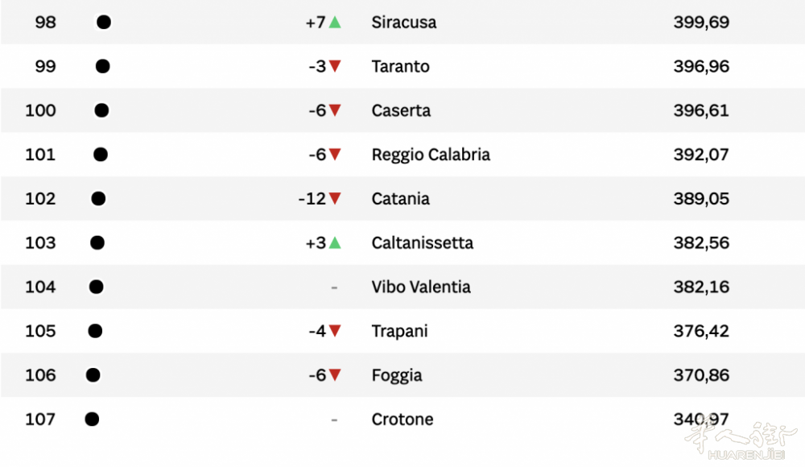Screen dimensions: 805x467
Task: Click the green up arrow beside Caltanissetta
Action: point(335,243)
